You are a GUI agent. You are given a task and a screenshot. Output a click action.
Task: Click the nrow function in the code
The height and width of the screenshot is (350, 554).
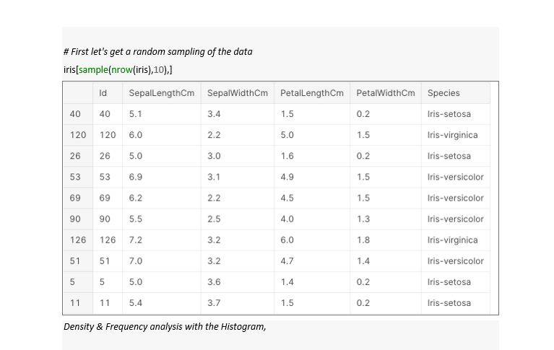tap(122, 70)
